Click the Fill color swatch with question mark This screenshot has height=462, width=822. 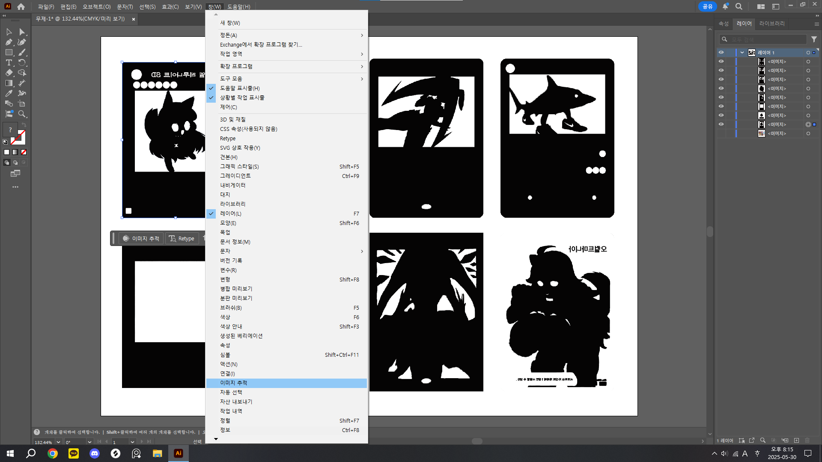click(x=10, y=129)
